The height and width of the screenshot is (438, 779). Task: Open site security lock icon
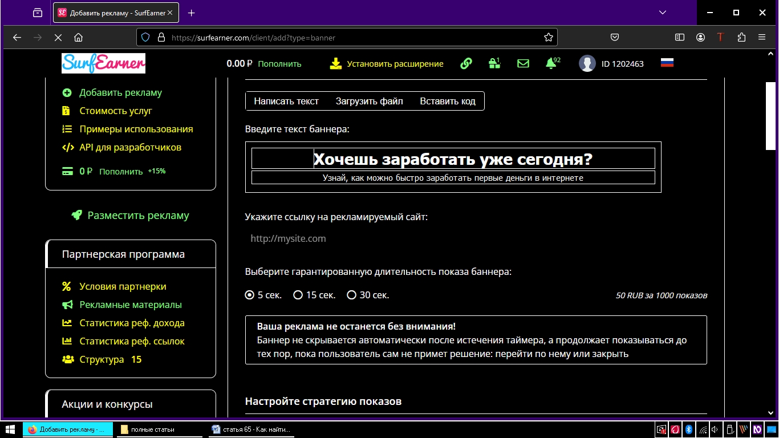161,37
